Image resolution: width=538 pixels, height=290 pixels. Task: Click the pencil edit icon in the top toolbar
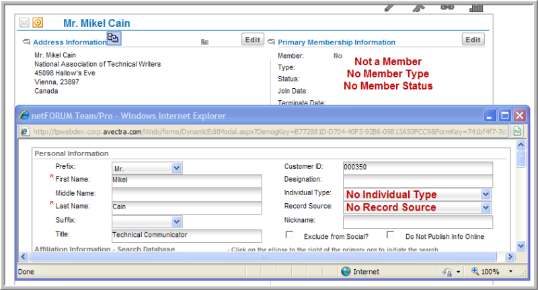pos(389,7)
